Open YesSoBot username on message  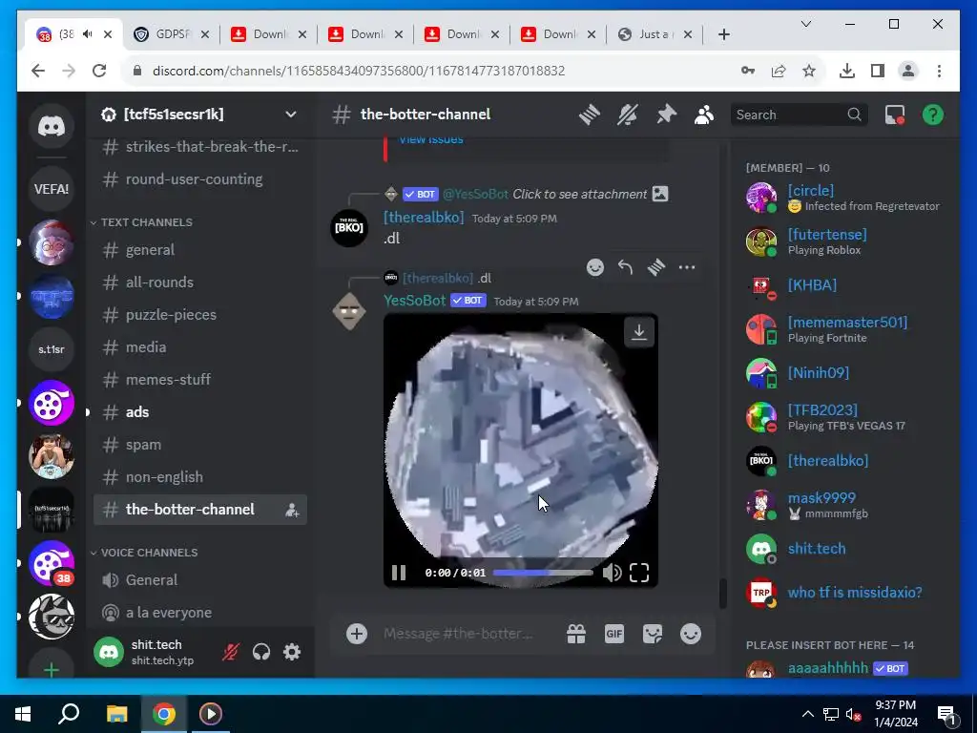414,301
